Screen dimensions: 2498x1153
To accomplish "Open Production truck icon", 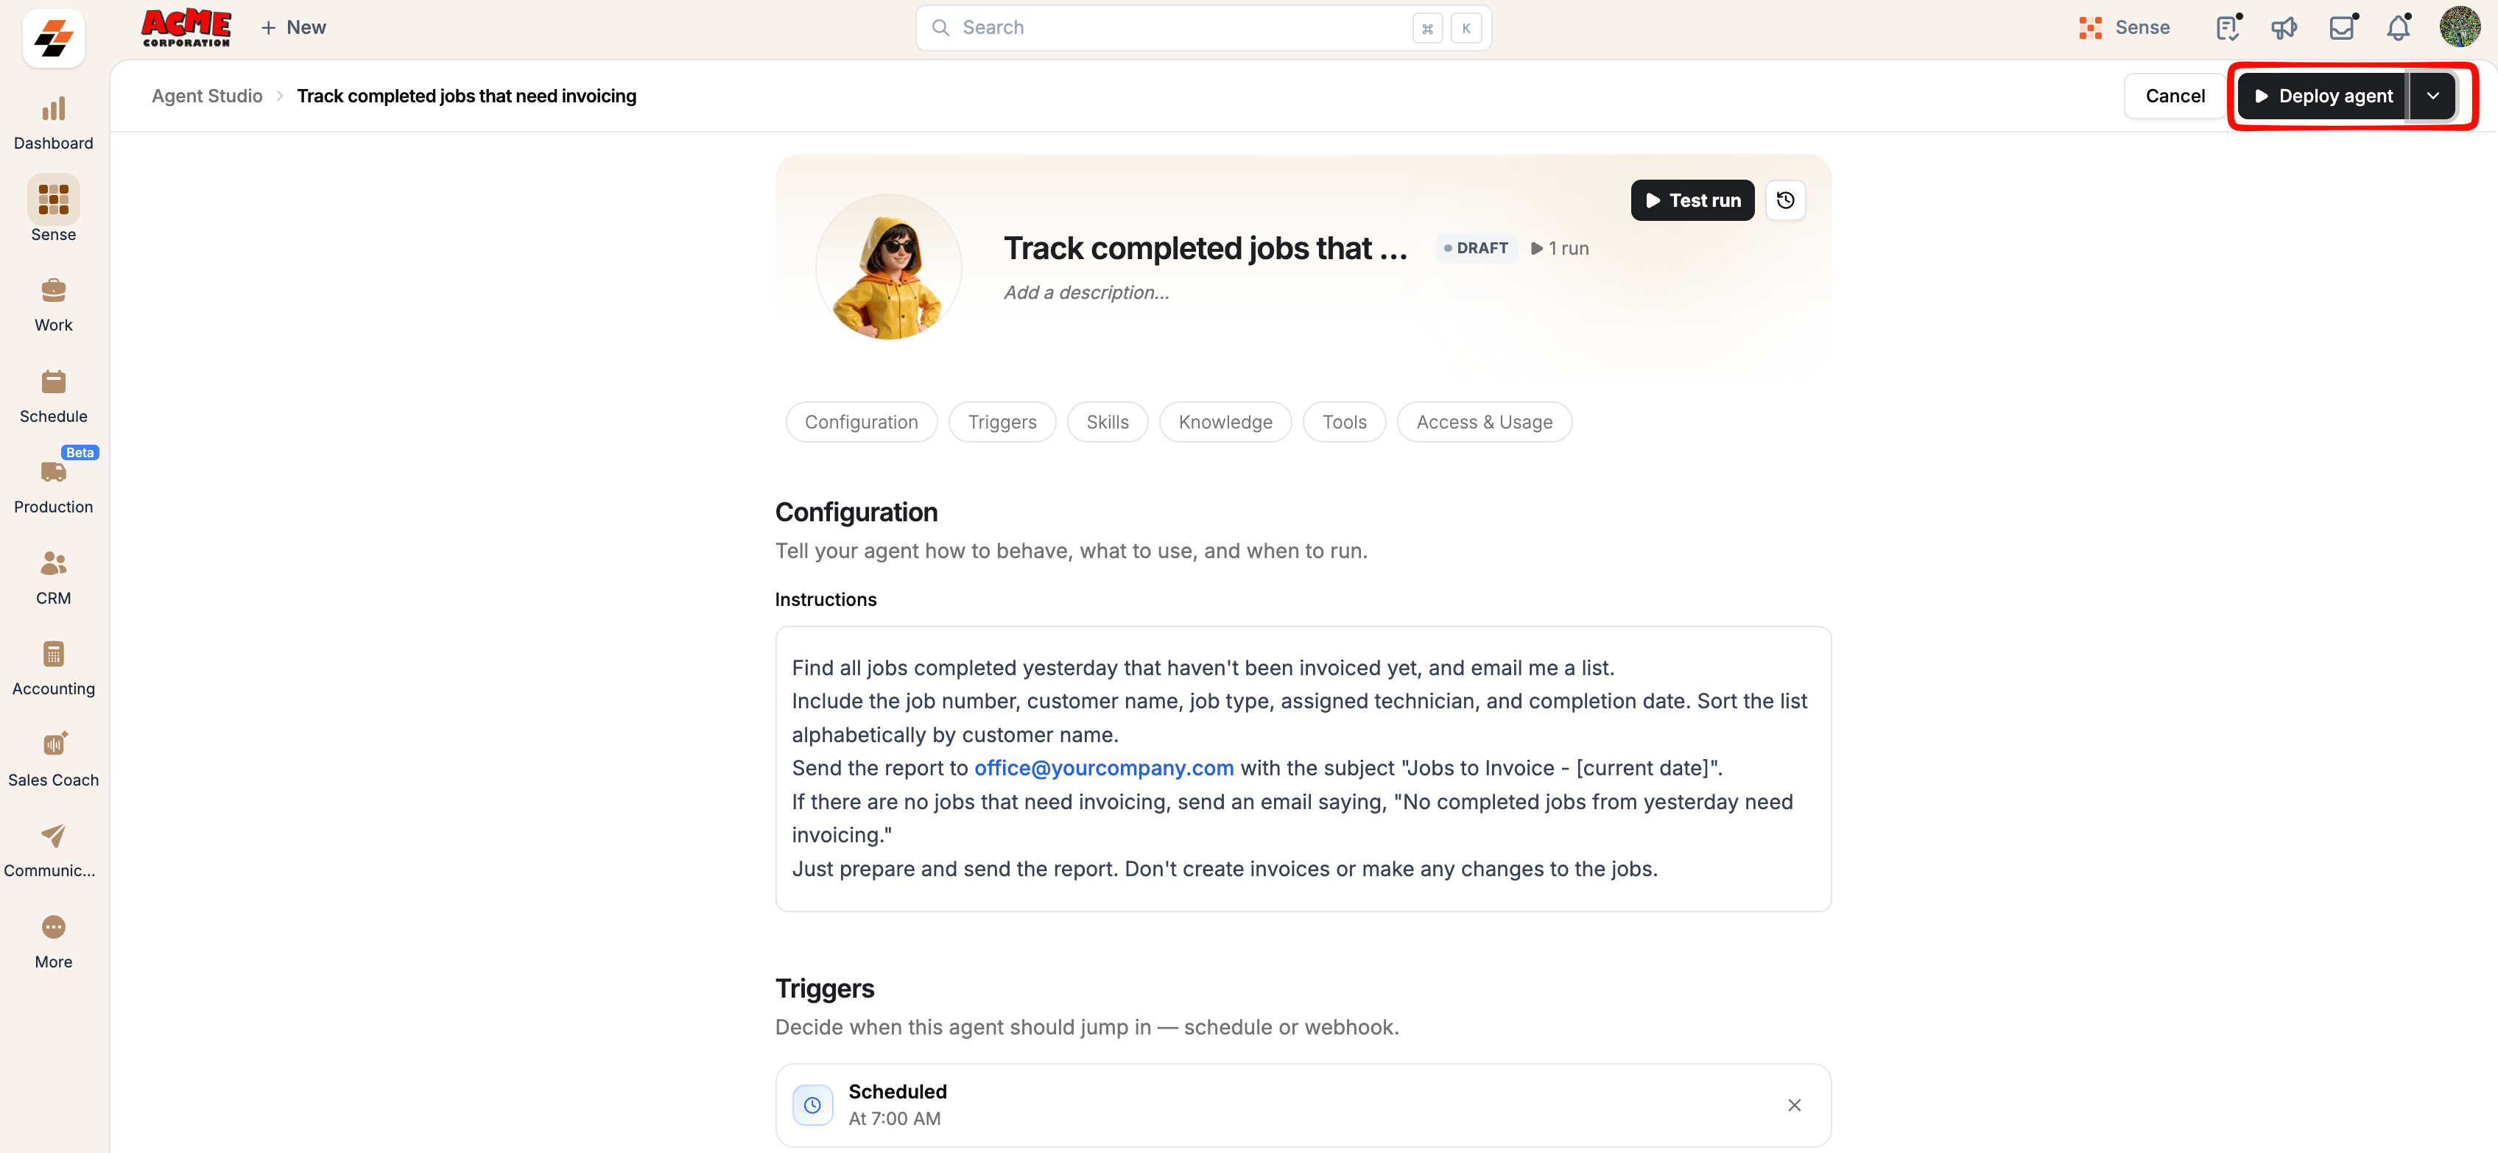I will coord(53,472).
